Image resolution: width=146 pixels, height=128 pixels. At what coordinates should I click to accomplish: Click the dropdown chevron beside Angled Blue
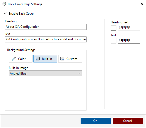(79, 74)
